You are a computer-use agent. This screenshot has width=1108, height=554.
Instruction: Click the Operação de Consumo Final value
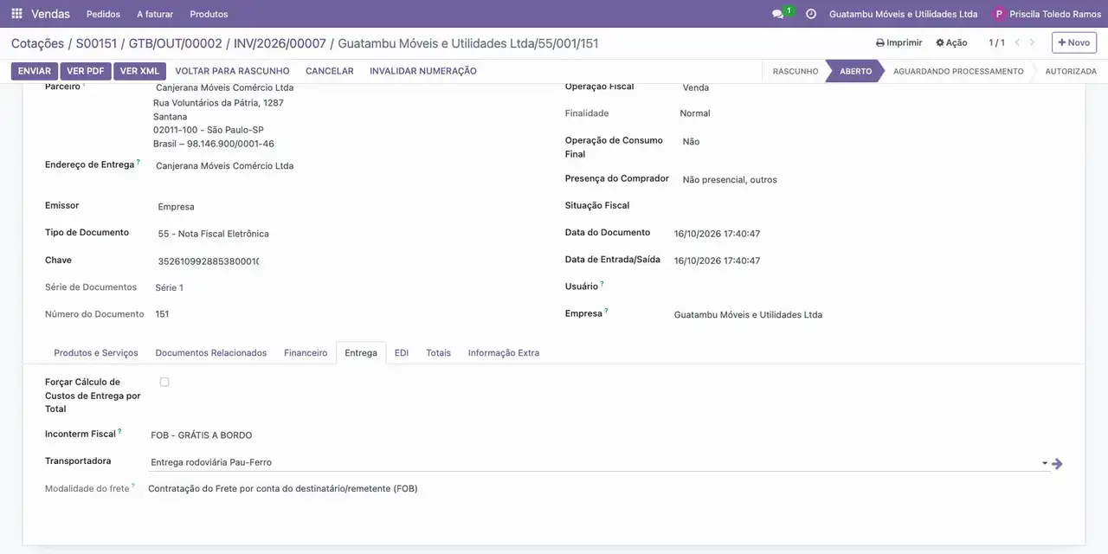691,142
